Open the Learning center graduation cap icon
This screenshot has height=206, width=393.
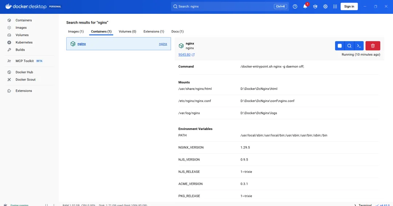click(x=315, y=7)
